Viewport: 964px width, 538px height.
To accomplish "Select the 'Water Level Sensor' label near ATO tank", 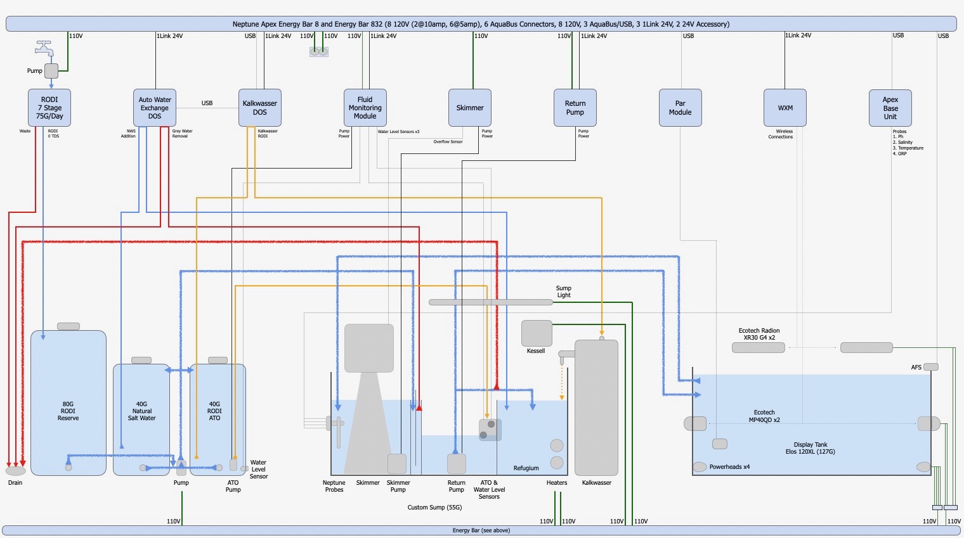I will (x=259, y=470).
